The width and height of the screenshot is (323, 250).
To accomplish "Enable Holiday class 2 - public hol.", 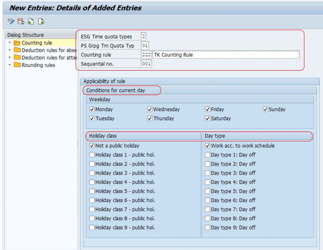I will pyautogui.click(x=92, y=164).
